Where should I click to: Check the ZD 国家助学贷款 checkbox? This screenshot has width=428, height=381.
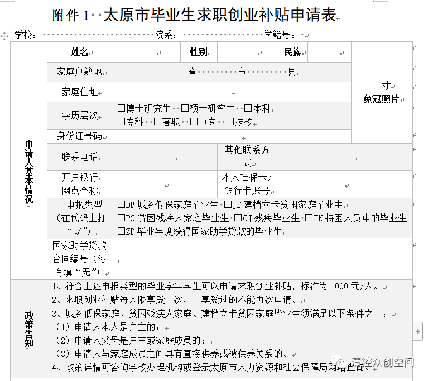point(121,231)
